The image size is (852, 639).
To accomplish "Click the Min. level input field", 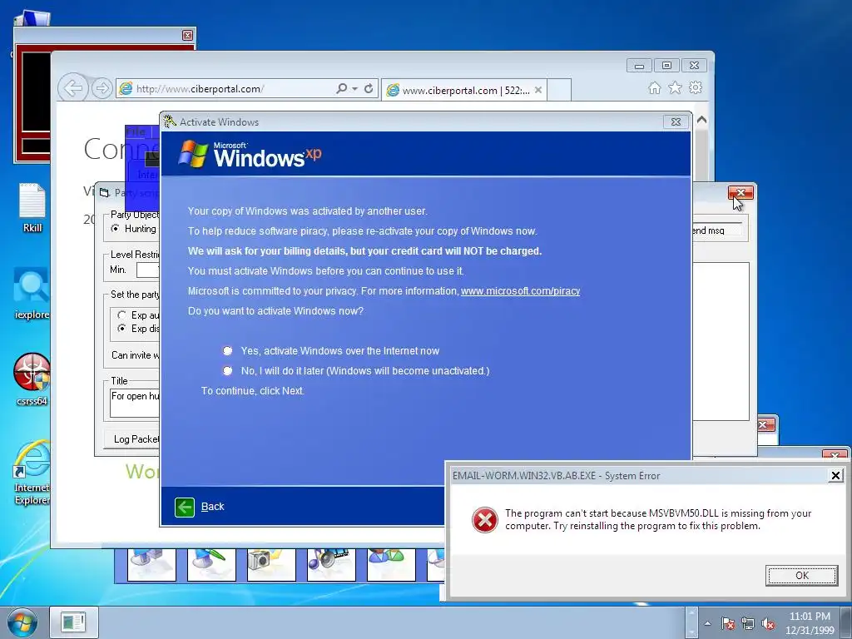I will click(x=148, y=270).
